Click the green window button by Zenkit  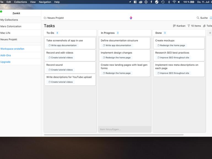click(1, 12)
